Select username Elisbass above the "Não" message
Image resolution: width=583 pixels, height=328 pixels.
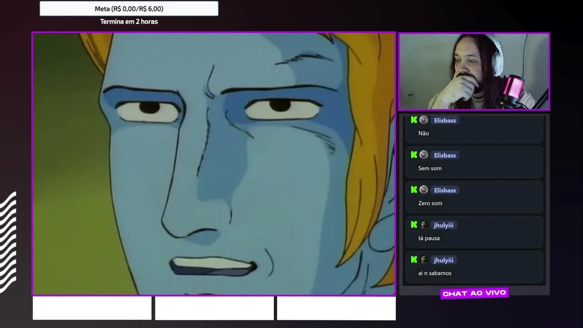coord(445,120)
